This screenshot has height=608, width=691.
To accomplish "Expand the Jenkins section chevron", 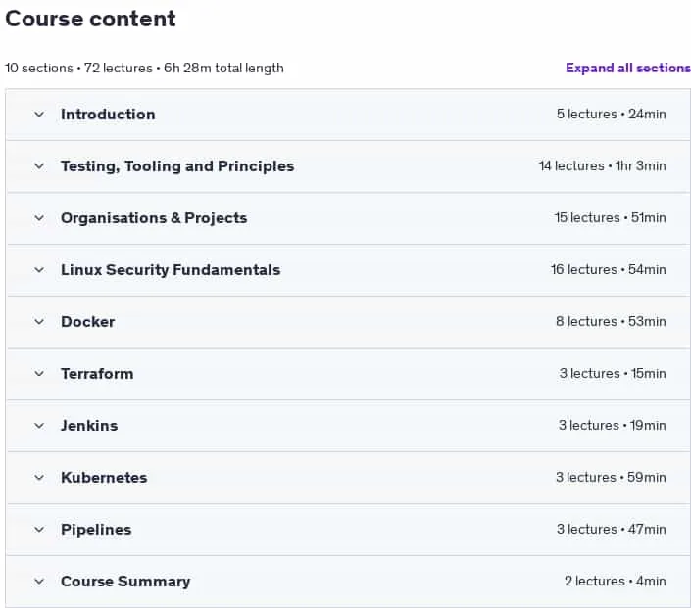I will click(39, 426).
